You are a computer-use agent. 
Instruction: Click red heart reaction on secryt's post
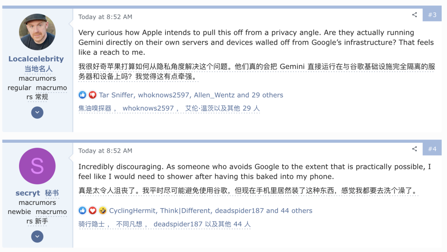92,211
